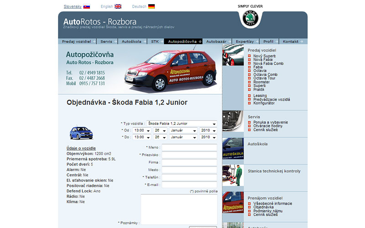Focus the Priezvisko input field
The image size is (365, 228).
point(189,155)
